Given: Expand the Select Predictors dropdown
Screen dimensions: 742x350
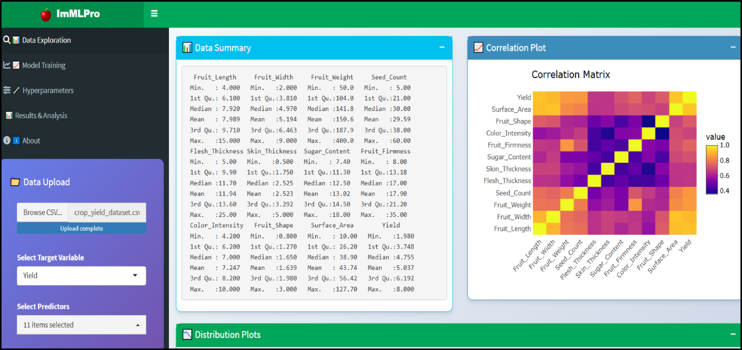Looking at the screenshot, I should [x=81, y=325].
